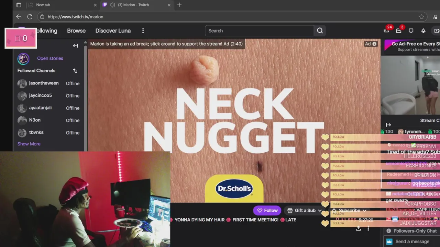Viewport: 440px width, 247px height.
Task: Open whispers chat bubble icon
Action: [x=411, y=31]
